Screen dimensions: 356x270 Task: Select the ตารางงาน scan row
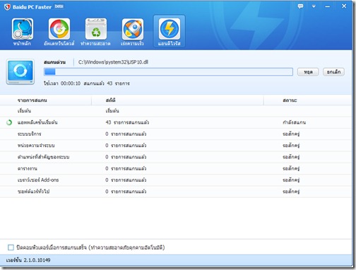tap(175, 169)
